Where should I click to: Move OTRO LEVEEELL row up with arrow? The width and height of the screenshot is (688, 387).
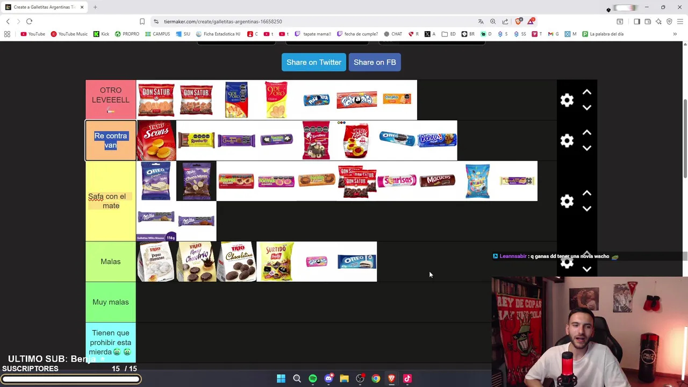[587, 92]
